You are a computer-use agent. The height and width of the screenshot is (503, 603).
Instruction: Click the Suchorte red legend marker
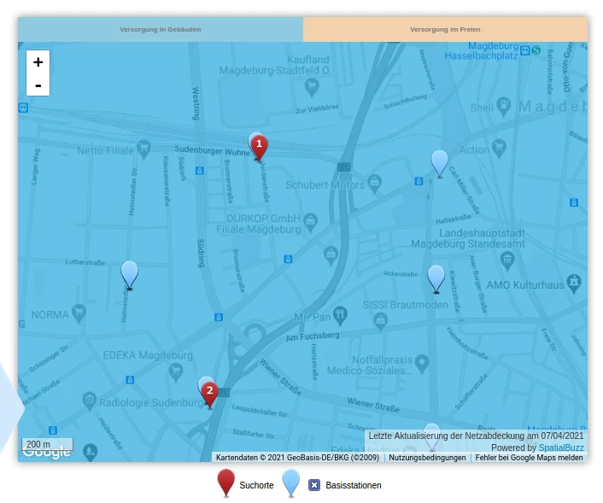tap(225, 483)
